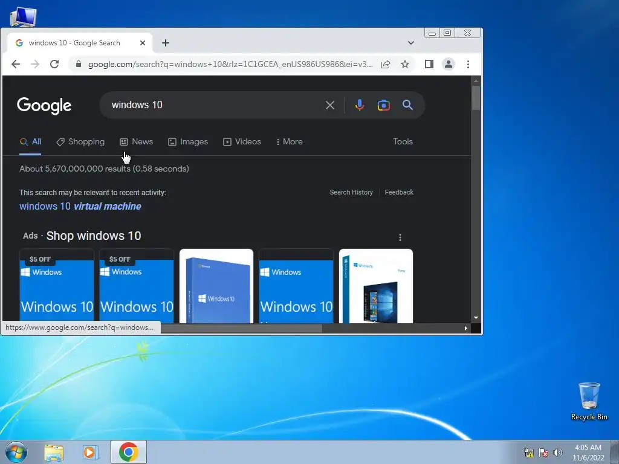Clear the search box text
619x464 pixels.
(330, 105)
